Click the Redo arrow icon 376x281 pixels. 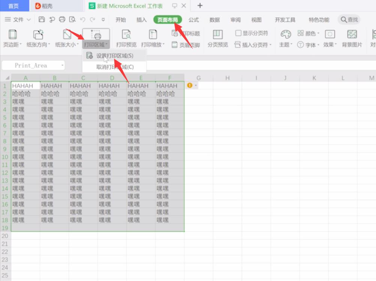[93, 19]
